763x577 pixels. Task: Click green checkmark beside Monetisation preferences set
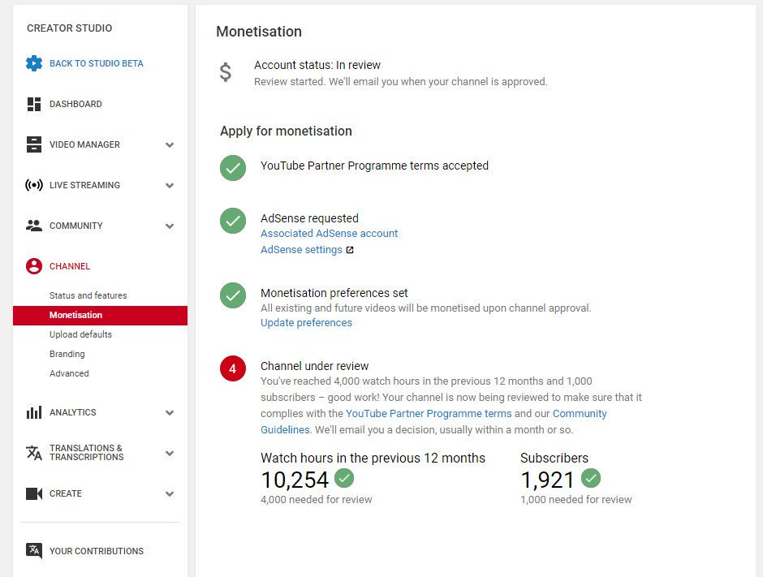[x=233, y=295]
